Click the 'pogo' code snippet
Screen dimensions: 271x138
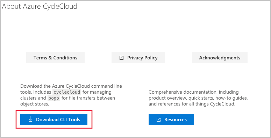coord(54,98)
